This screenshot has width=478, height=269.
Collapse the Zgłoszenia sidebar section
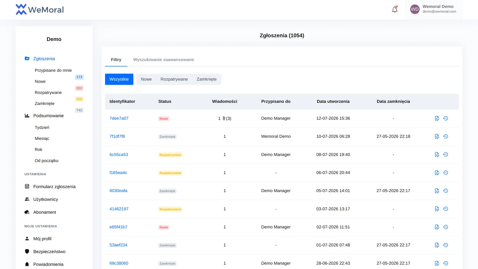click(54, 59)
